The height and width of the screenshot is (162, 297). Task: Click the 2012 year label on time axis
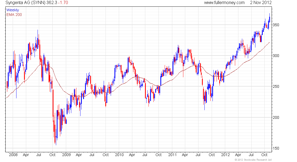pyautogui.click(x=225, y=155)
